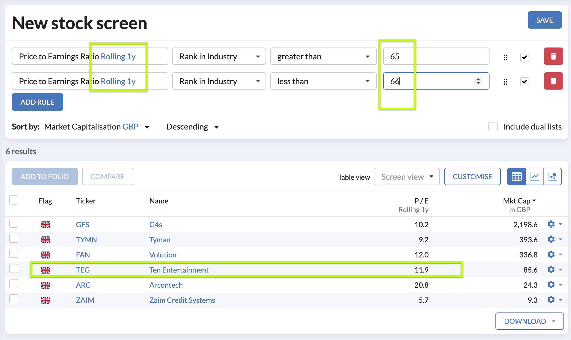Open the gear settings for Arcontech row

[x=551, y=285]
